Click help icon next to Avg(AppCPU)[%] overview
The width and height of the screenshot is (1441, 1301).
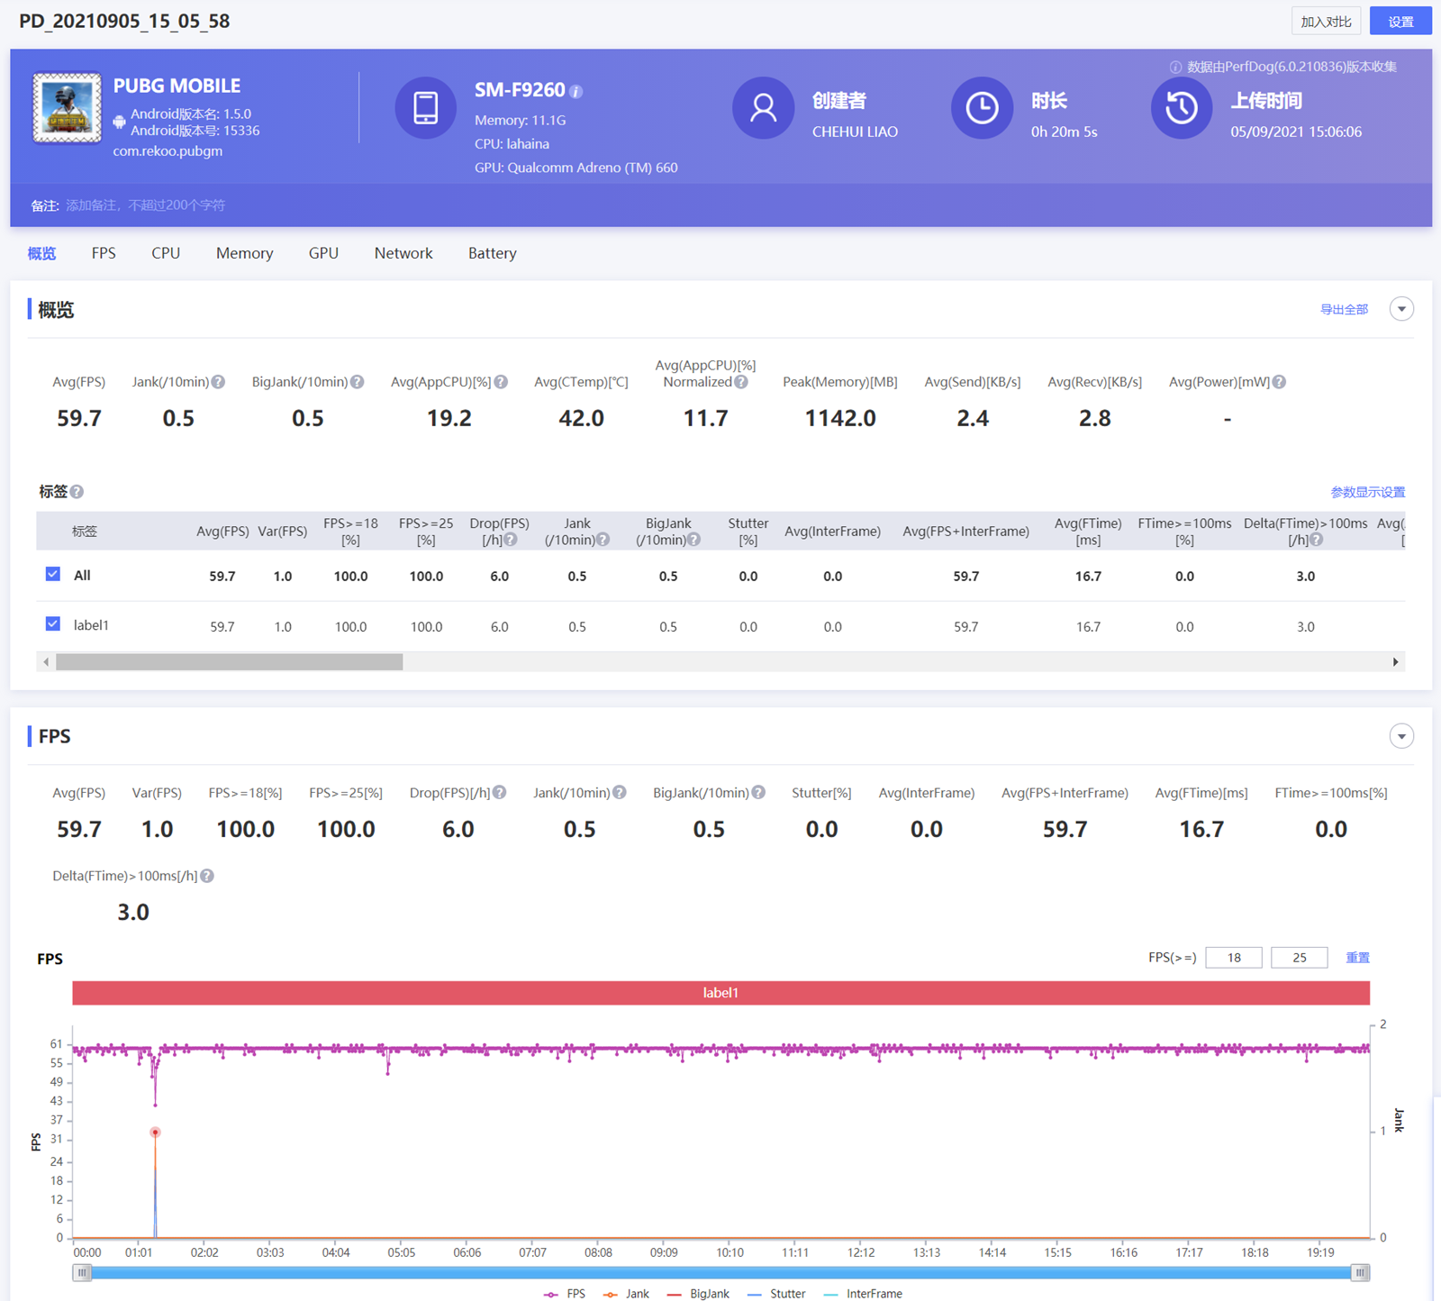(x=501, y=382)
